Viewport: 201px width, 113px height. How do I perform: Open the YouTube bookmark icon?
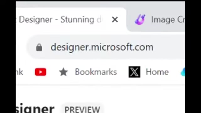coord(41,72)
